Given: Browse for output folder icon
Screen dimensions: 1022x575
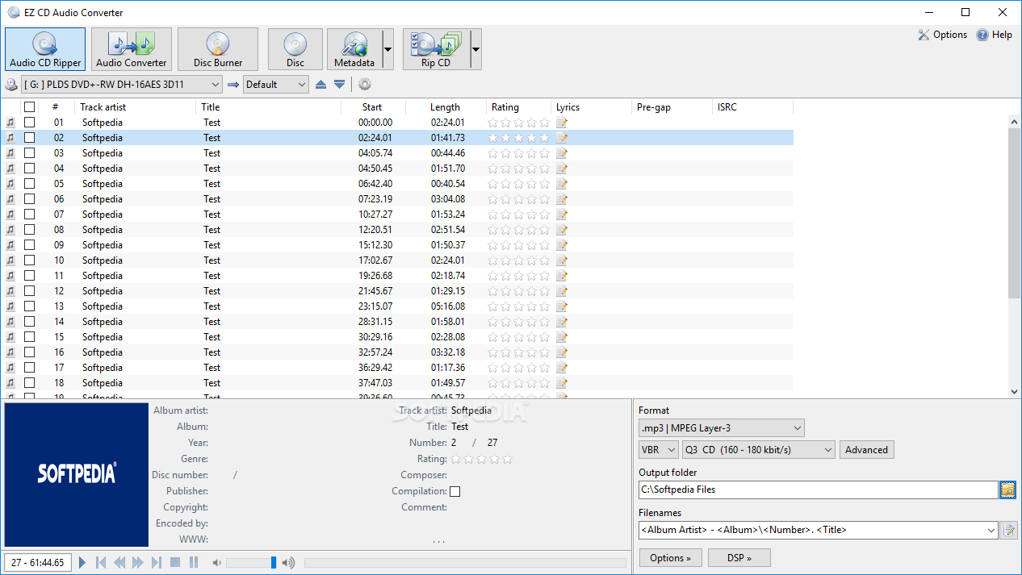Looking at the screenshot, I should coord(1007,490).
